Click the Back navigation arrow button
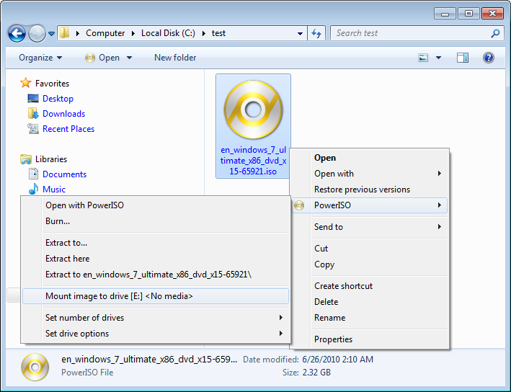The image size is (511, 392). (17, 33)
